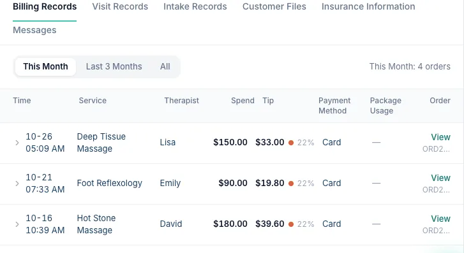Click the 22% tip rate in David's row
The height and width of the screenshot is (253, 464).
pyautogui.click(x=306, y=224)
